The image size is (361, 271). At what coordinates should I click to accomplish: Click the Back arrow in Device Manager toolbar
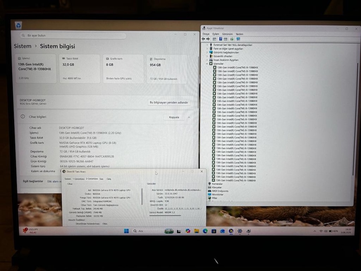[203, 39]
